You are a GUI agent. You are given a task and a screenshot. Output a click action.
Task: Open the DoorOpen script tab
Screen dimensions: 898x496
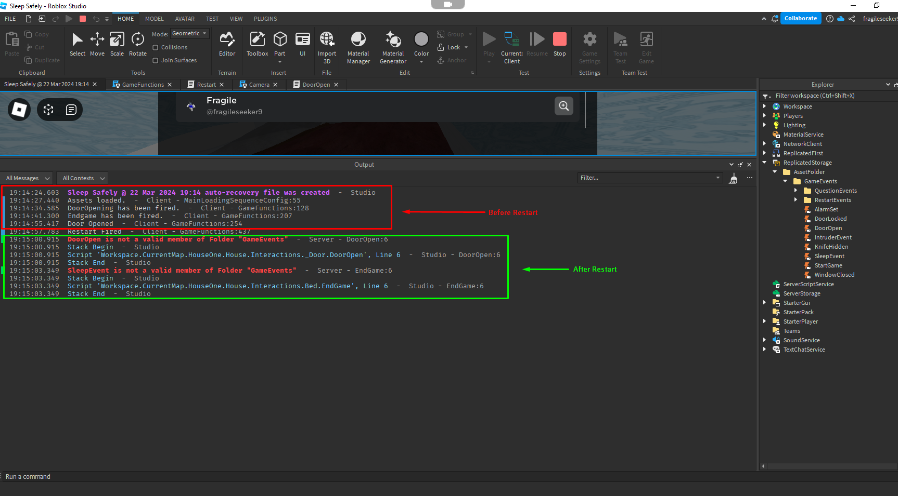click(x=315, y=84)
